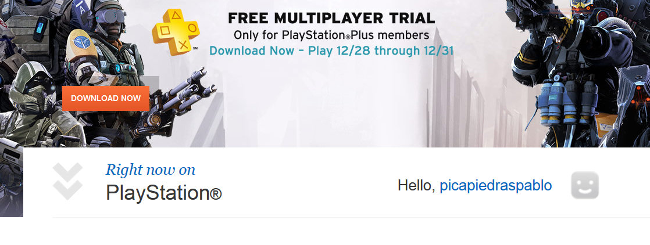Open the gray smiley avatar icon
The width and height of the screenshot is (650, 245).
(585, 185)
